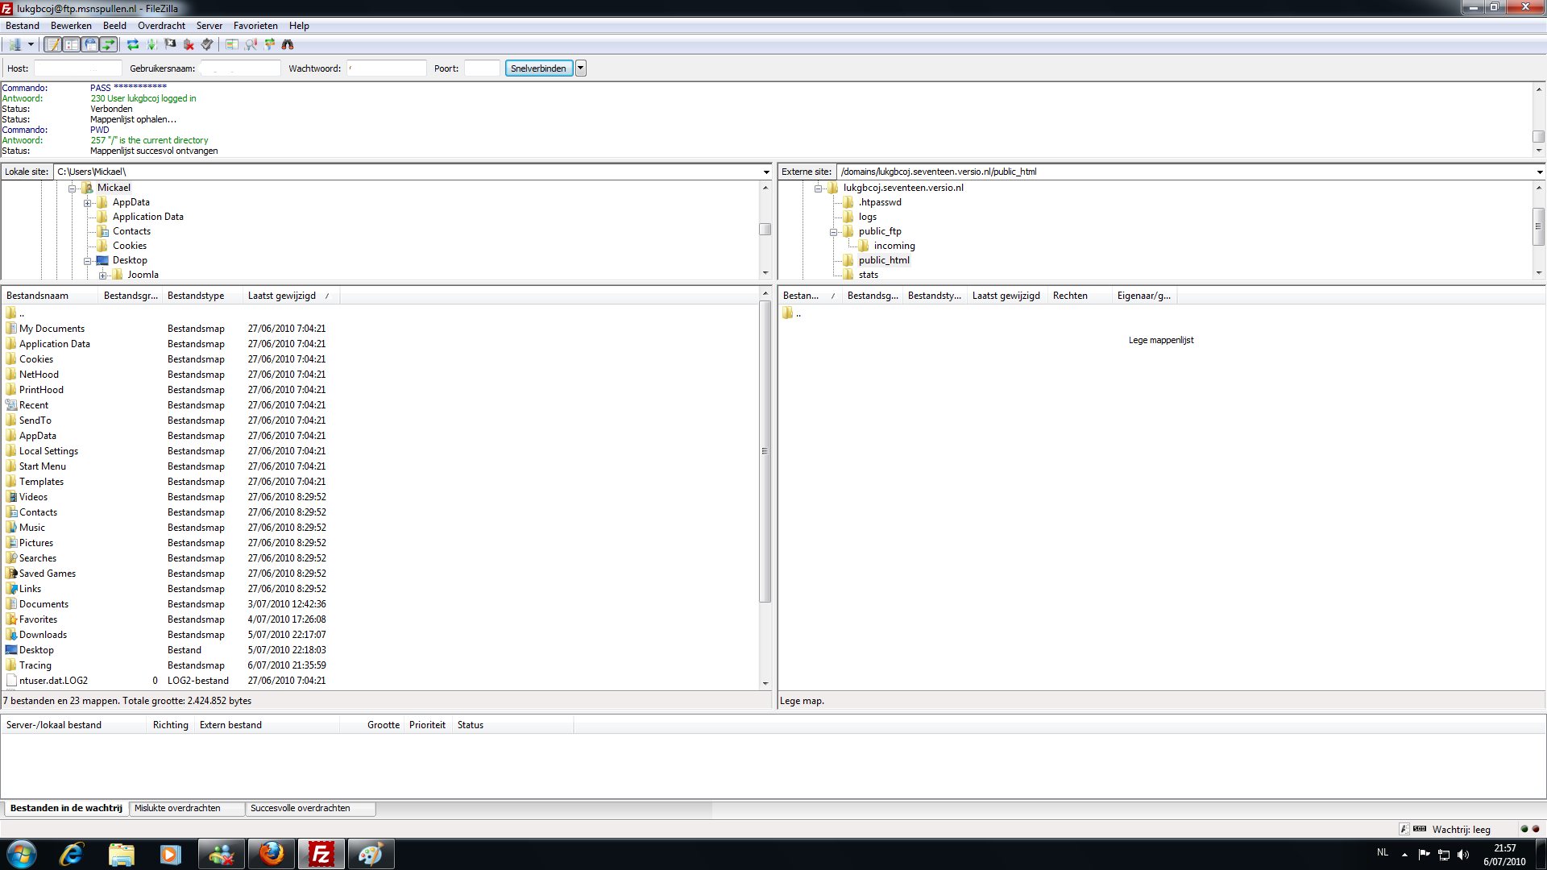Toggle processing of the transfer queue
The image size is (1547, 870).
pyautogui.click(x=151, y=45)
